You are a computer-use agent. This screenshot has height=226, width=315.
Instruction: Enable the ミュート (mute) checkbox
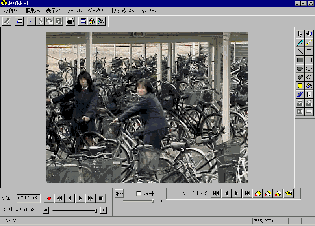(x=139, y=193)
